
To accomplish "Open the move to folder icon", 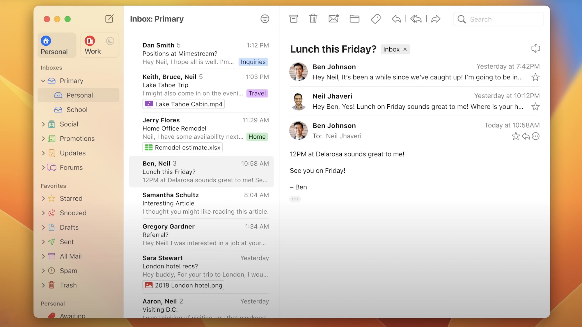I will pyautogui.click(x=354, y=19).
